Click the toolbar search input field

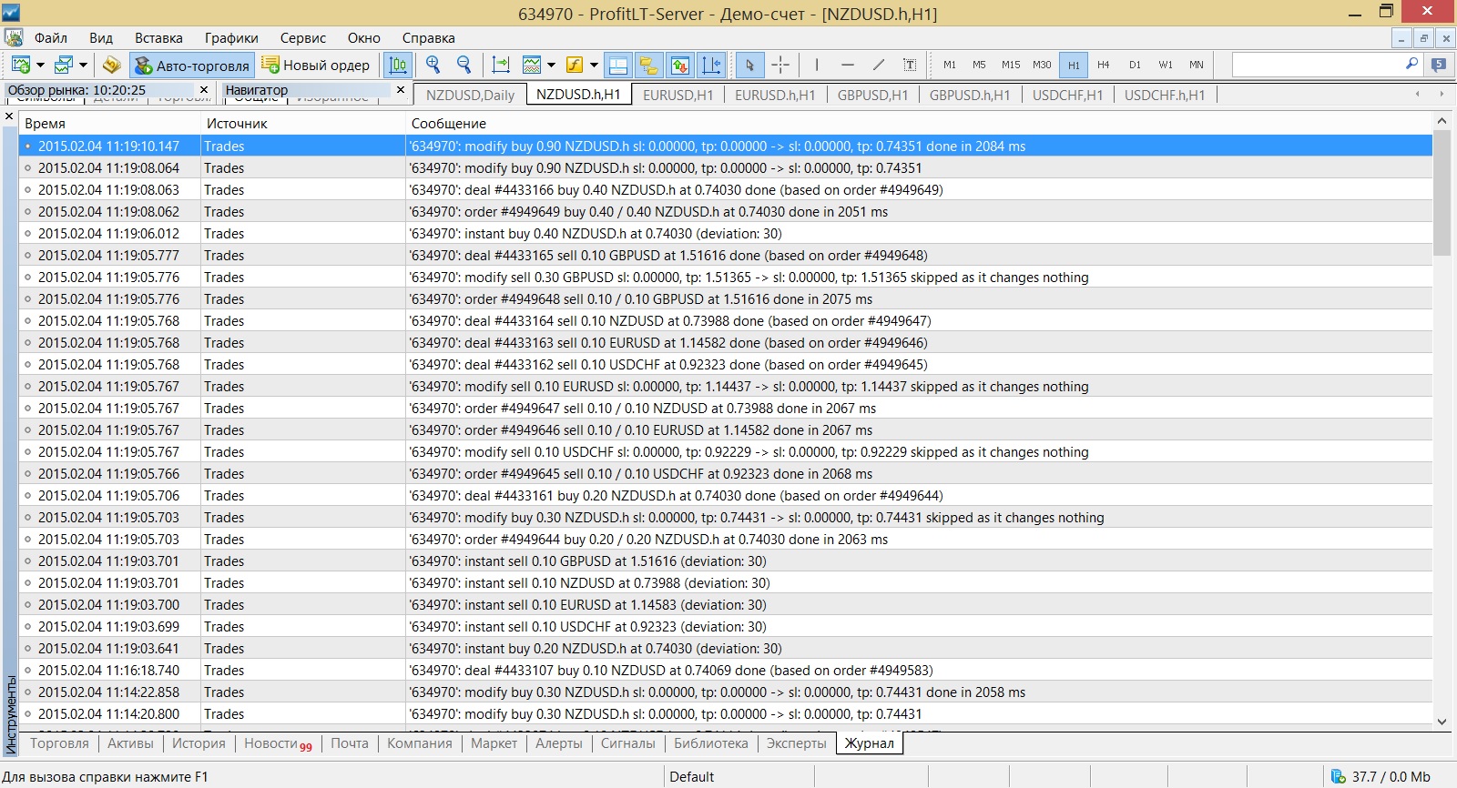1317,65
